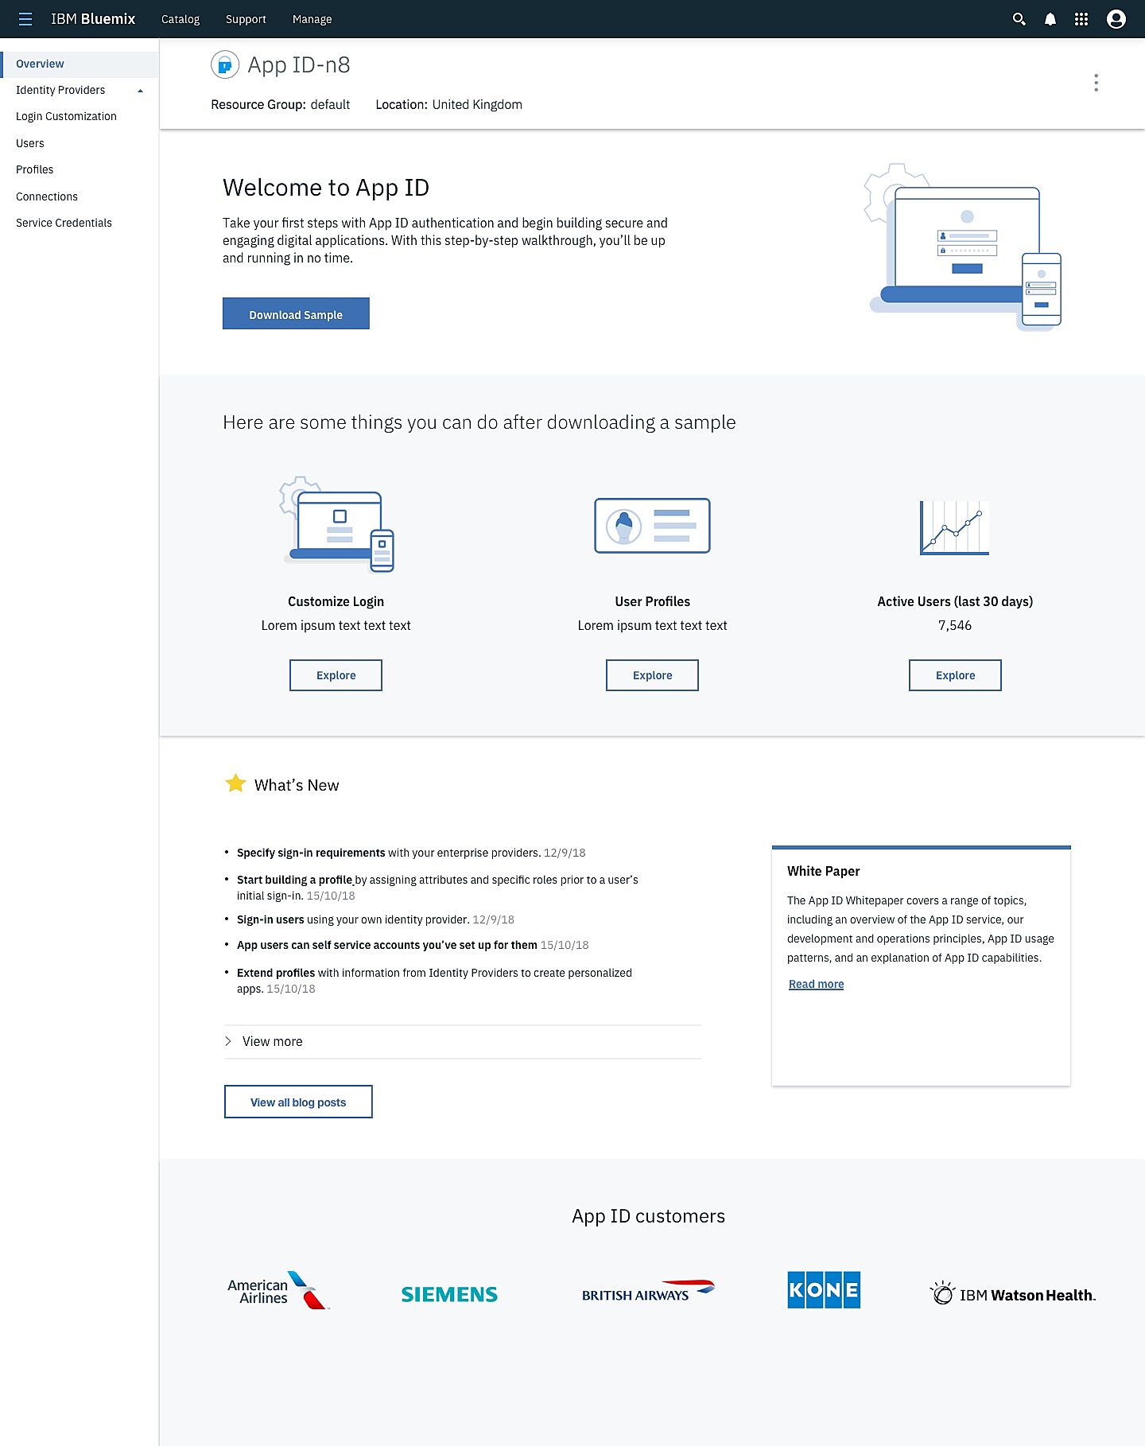Image resolution: width=1145 pixels, height=1446 pixels.
Task: Click the App ID customers heading
Action: tap(648, 1216)
